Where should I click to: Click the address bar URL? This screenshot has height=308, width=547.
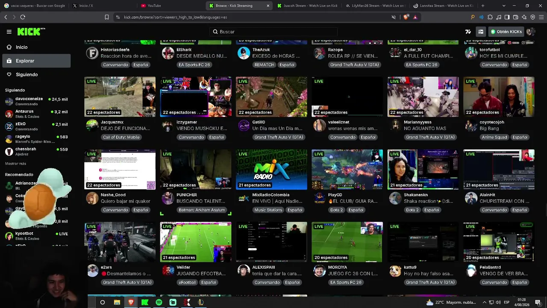175,17
